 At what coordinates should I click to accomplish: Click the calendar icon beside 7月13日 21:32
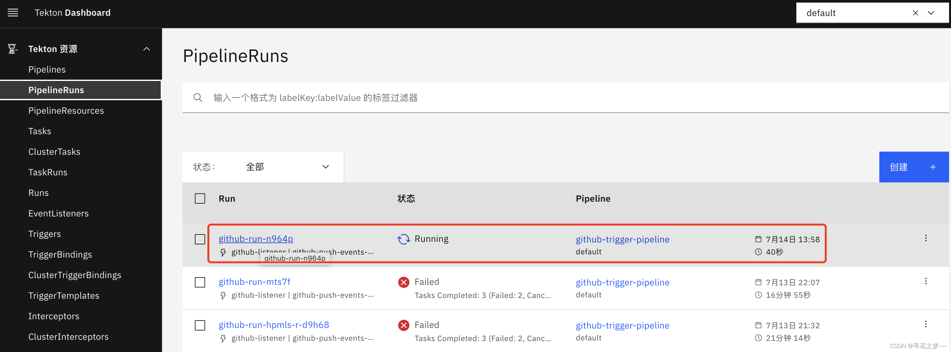coord(758,325)
